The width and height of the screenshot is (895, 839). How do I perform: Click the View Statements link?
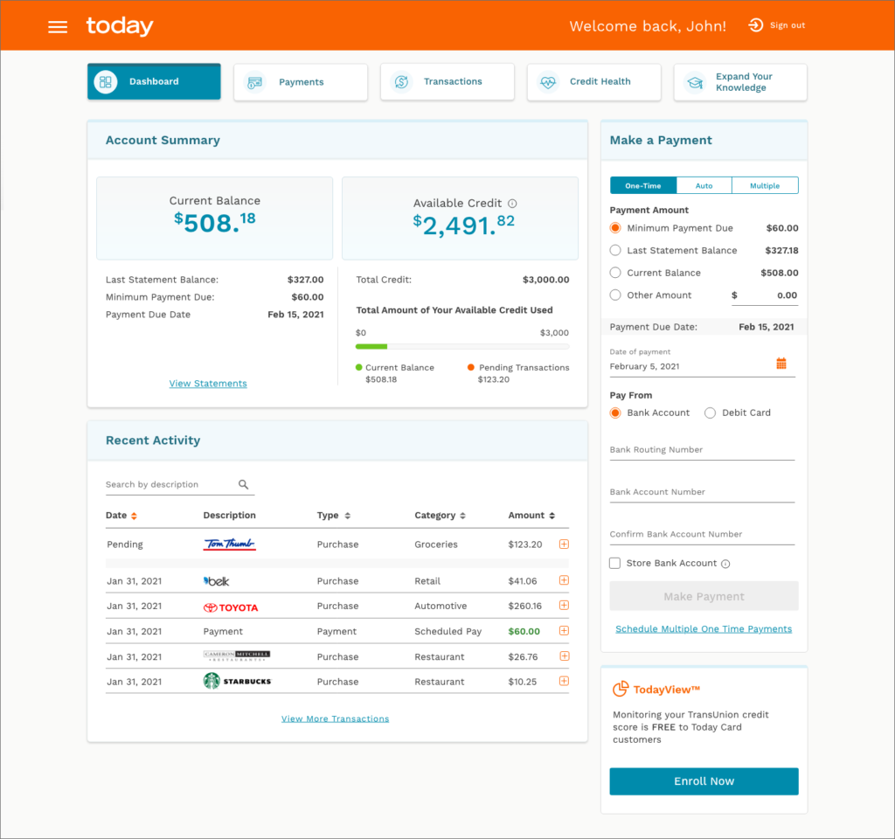208,384
